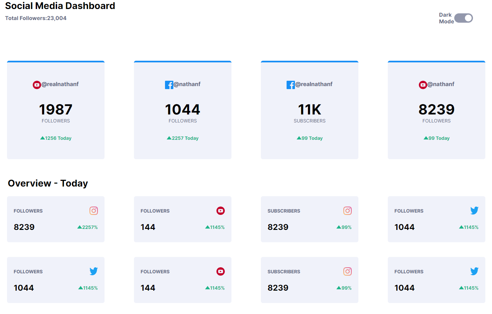Screen dimensions: 492x314
Task: Click the 99 Today indicator on the subscribers card
Action: (309, 138)
